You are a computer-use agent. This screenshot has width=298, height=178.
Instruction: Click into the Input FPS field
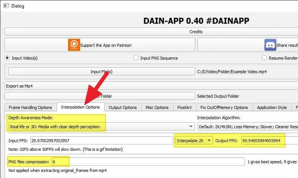pyautogui.click(x=102, y=141)
